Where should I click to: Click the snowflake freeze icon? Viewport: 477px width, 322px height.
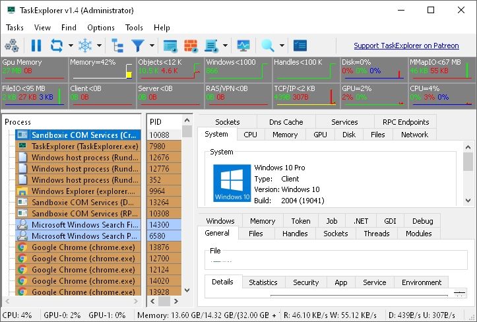click(x=85, y=46)
